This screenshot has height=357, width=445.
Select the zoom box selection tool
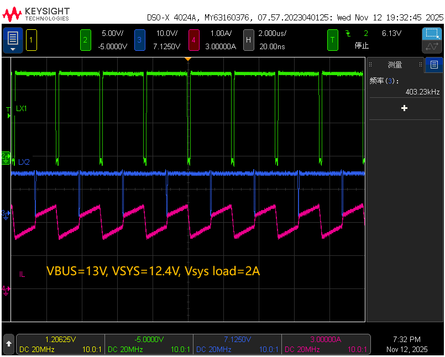pos(432,34)
